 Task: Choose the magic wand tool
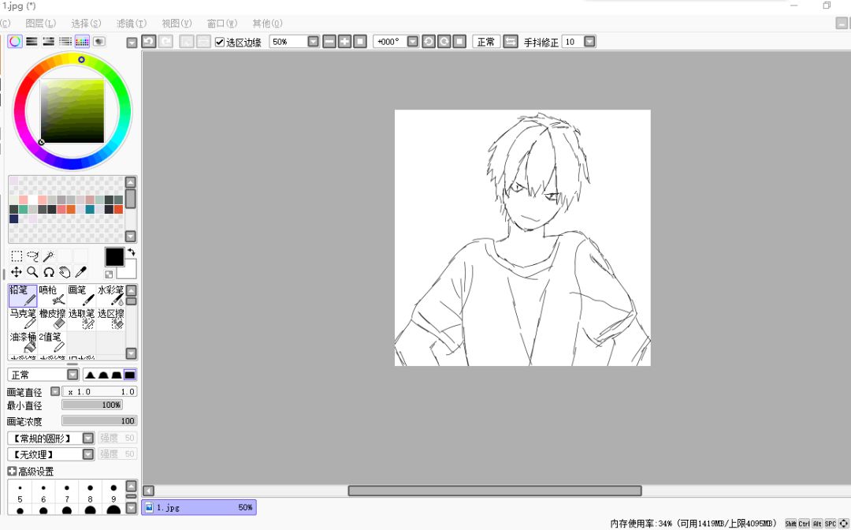click(48, 256)
